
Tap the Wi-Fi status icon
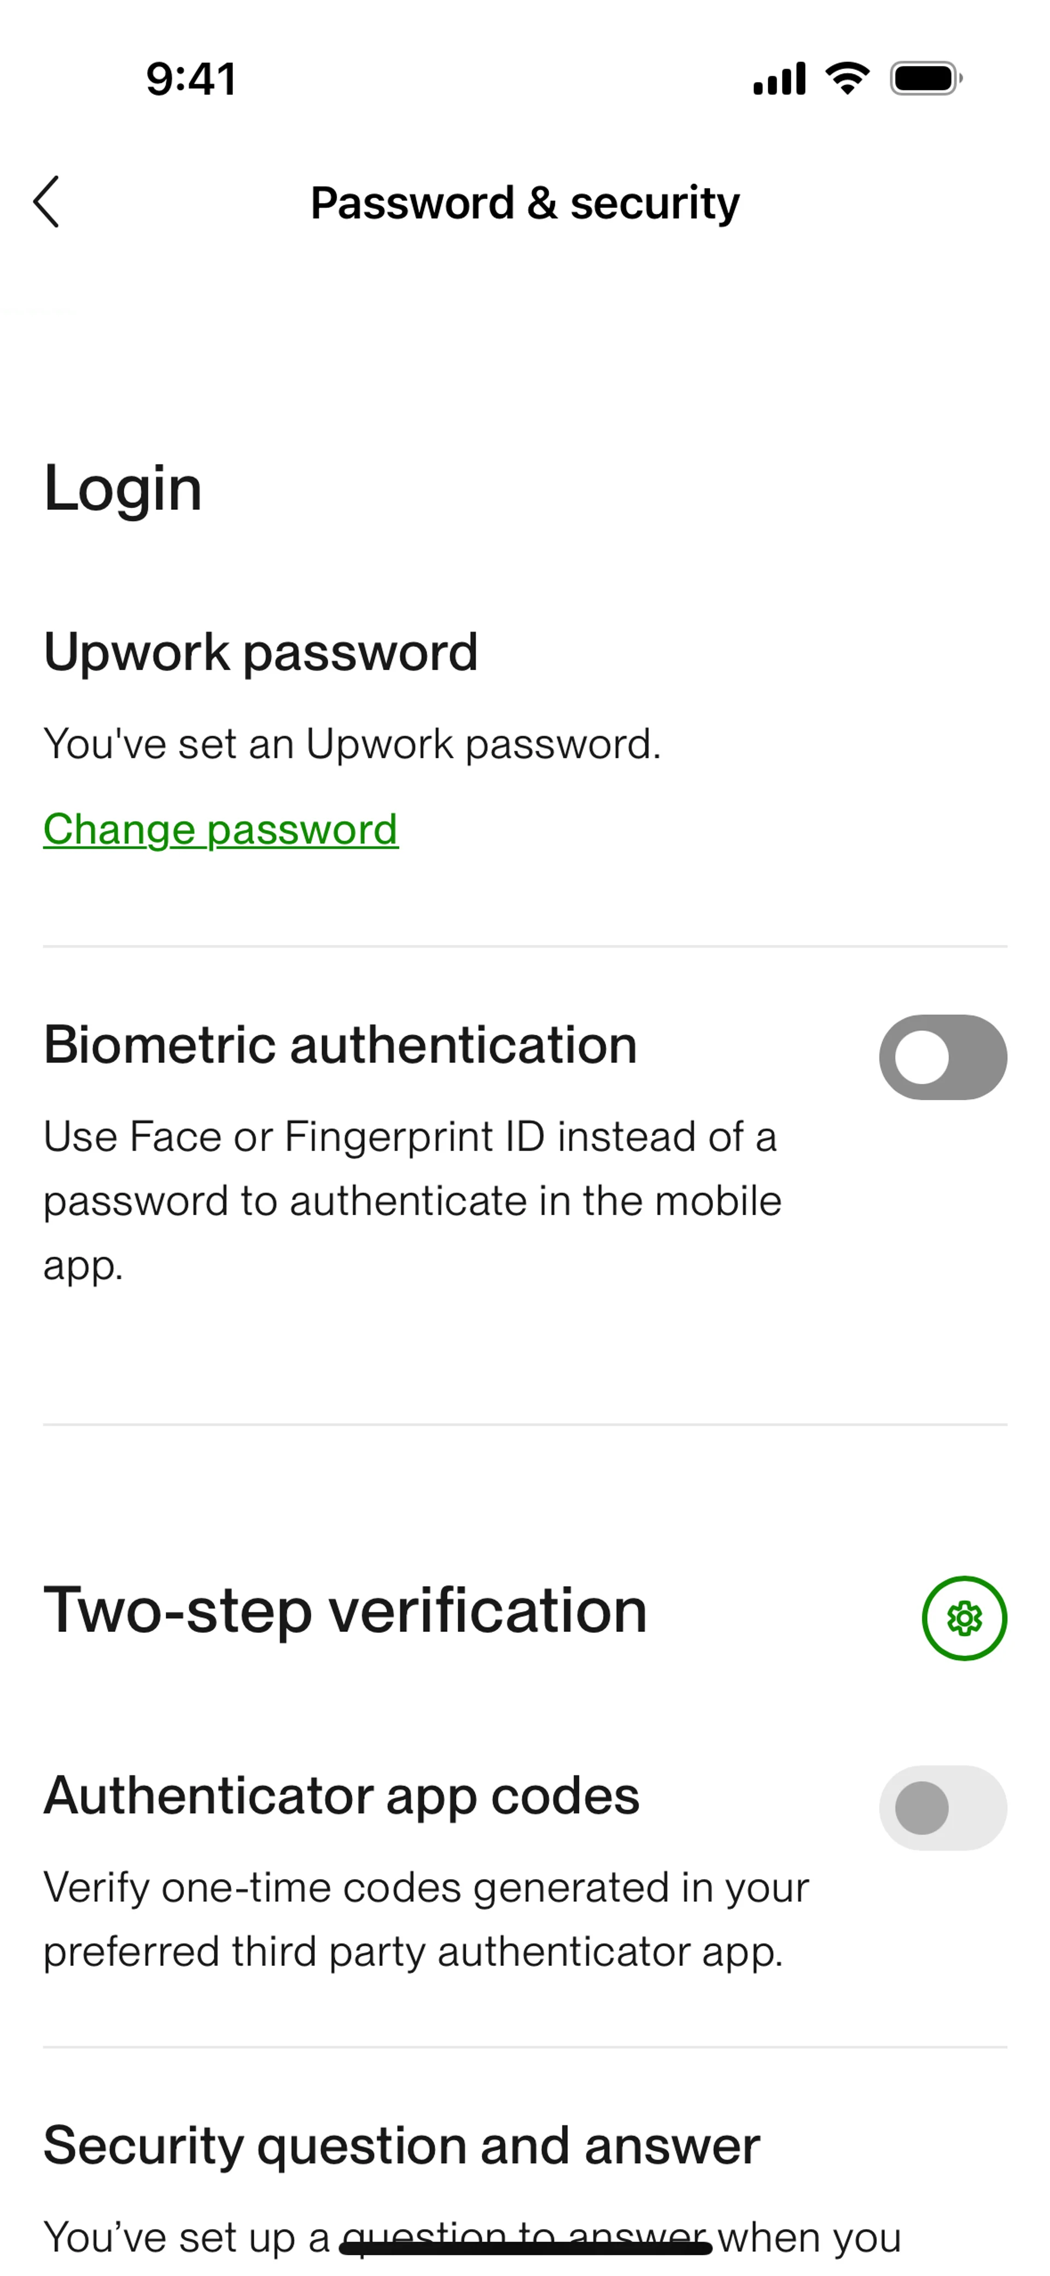click(x=847, y=79)
